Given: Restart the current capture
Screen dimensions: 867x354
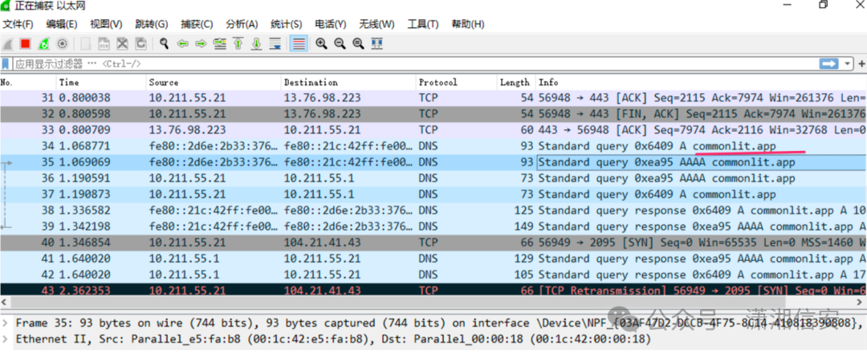Looking at the screenshot, I should pos(44,43).
